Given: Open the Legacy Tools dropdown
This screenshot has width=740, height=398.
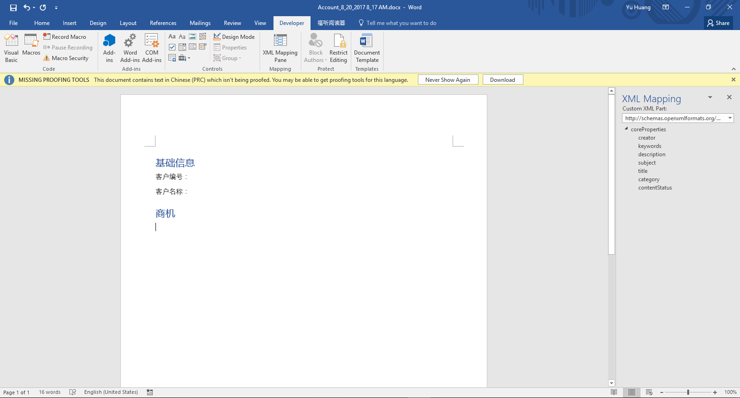Looking at the screenshot, I should click(185, 58).
